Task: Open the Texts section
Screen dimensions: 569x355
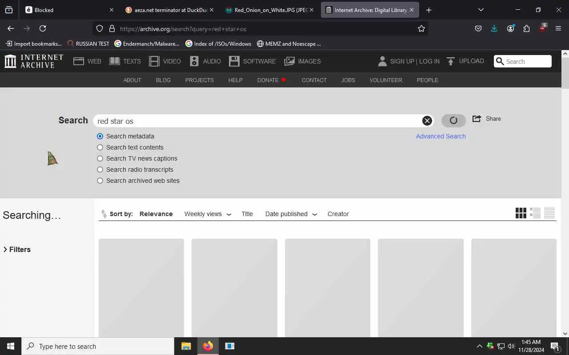Action: click(x=125, y=61)
